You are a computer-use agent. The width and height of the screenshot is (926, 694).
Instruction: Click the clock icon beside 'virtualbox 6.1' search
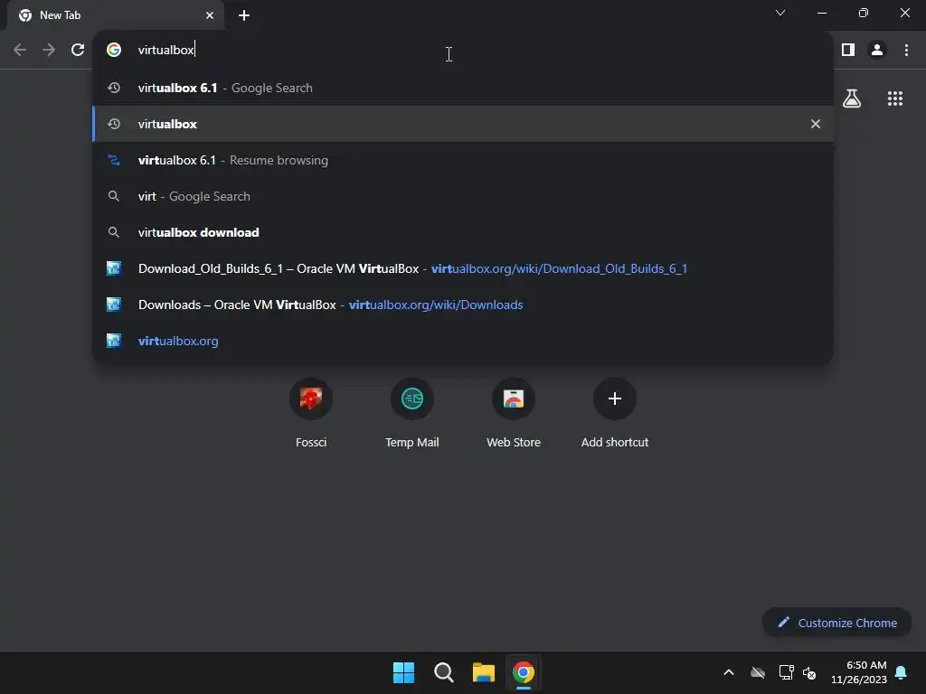114,88
